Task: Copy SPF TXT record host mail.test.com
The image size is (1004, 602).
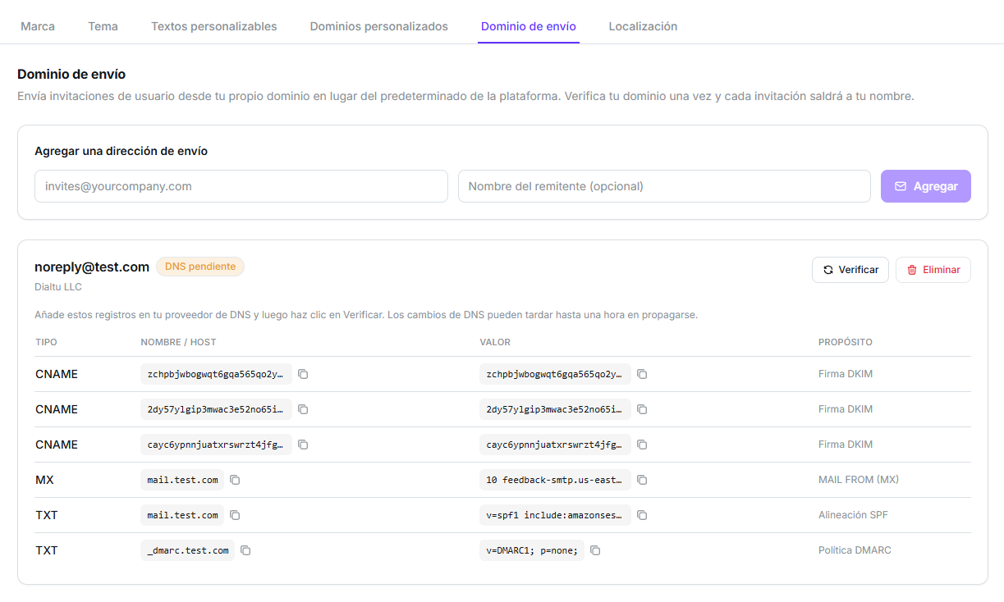Action: coord(235,515)
